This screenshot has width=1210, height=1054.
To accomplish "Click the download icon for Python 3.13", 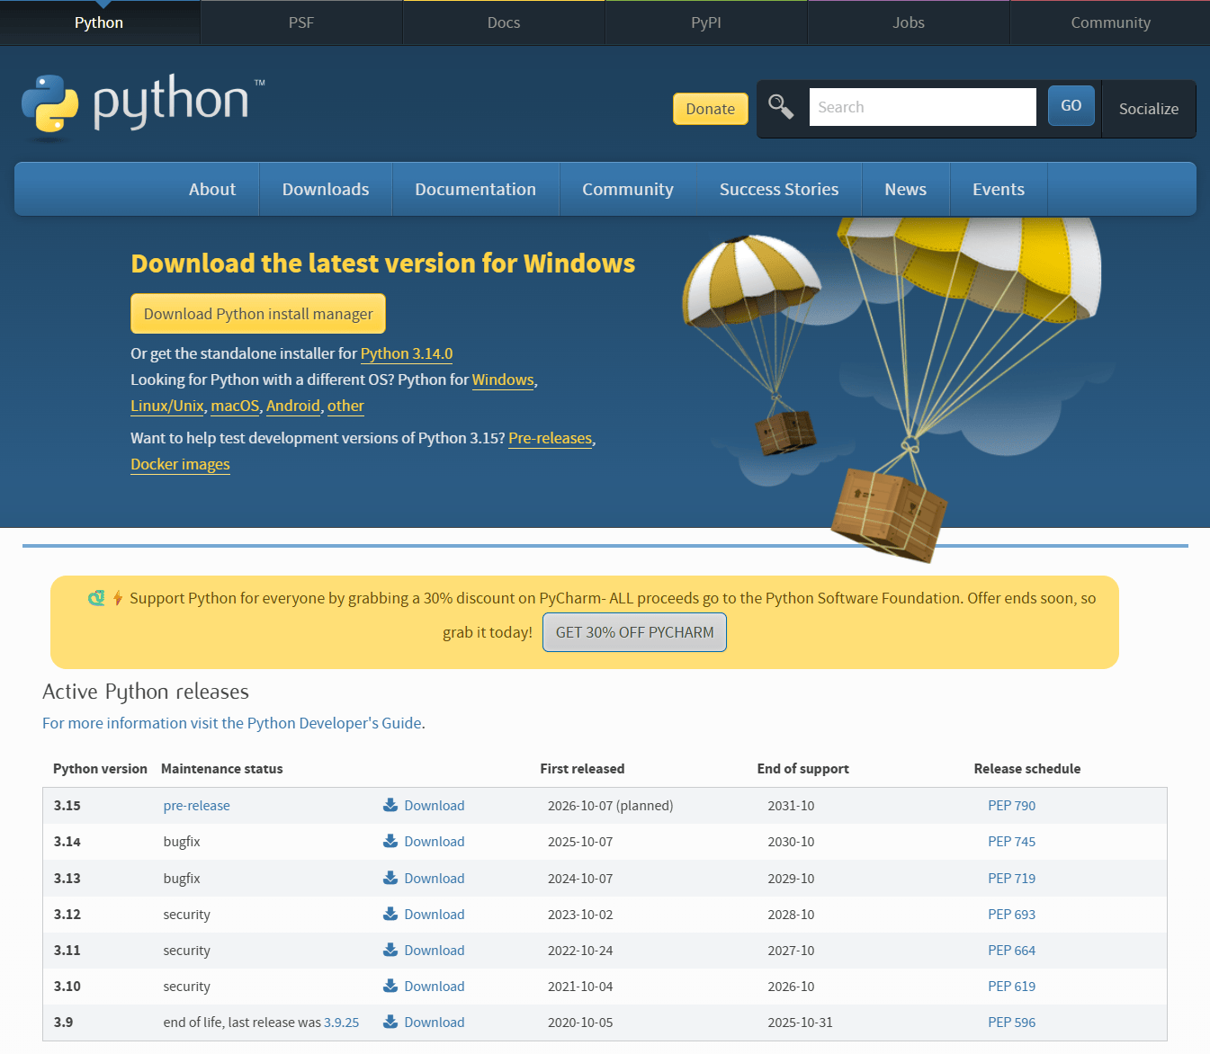I will pyautogui.click(x=390, y=878).
